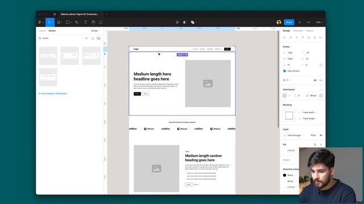Switch assets to grid view icon
364x204 pixels.
click(x=86, y=38)
